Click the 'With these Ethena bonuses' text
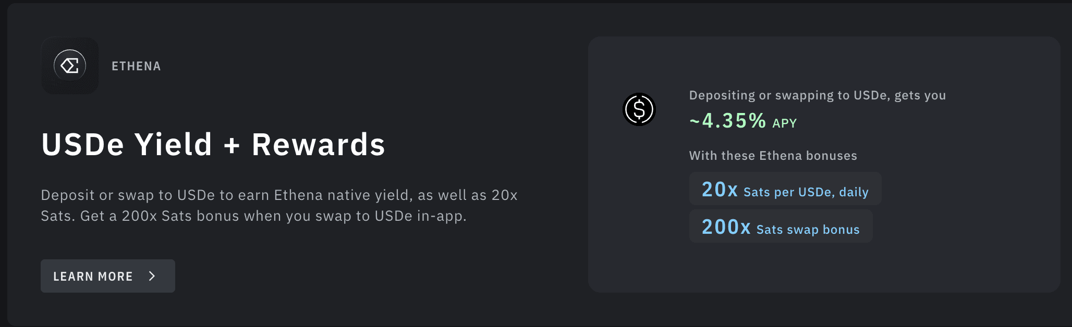 coord(773,156)
